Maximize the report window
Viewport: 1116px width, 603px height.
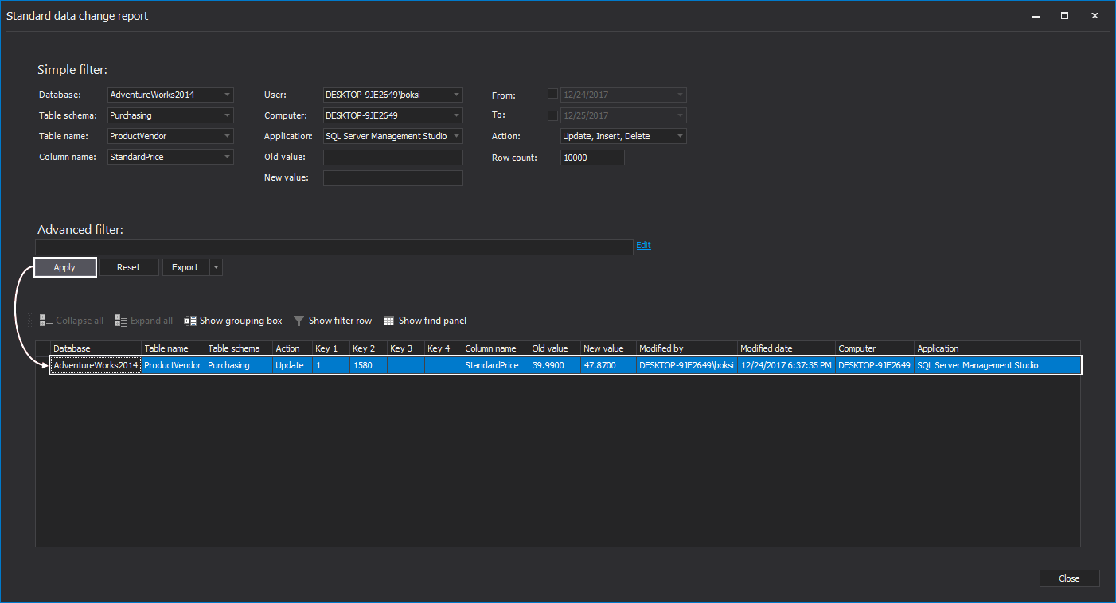[1064, 16]
